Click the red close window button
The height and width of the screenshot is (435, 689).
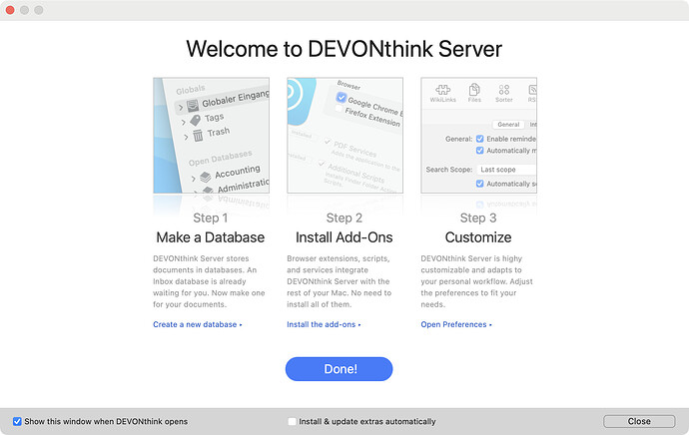click(x=10, y=10)
